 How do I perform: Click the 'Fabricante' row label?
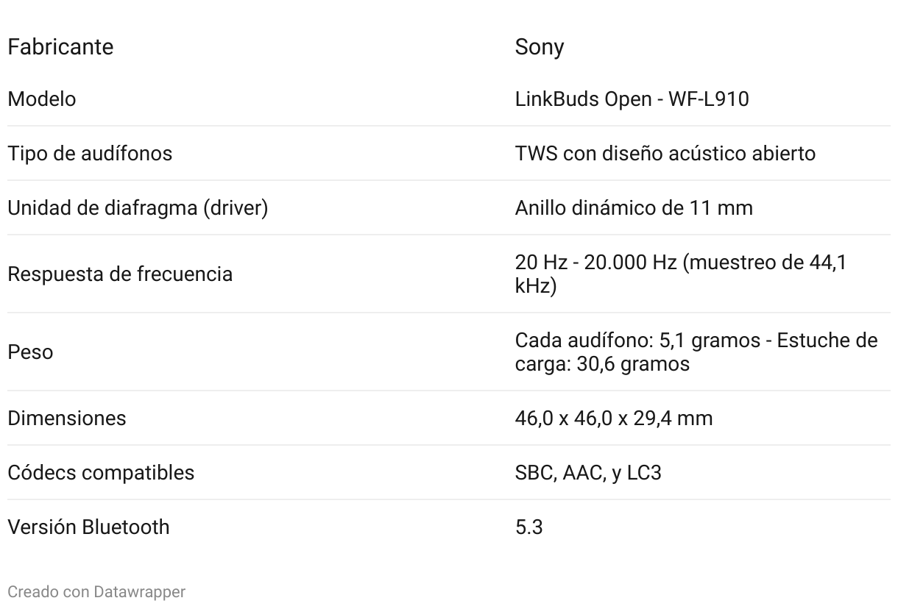(x=60, y=47)
